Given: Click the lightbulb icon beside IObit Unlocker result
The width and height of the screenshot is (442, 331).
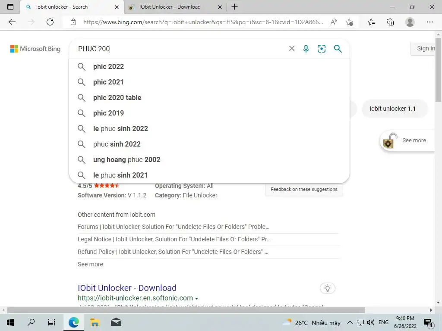Looking at the screenshot, I should pyautogui.click(x=327, y=288).
